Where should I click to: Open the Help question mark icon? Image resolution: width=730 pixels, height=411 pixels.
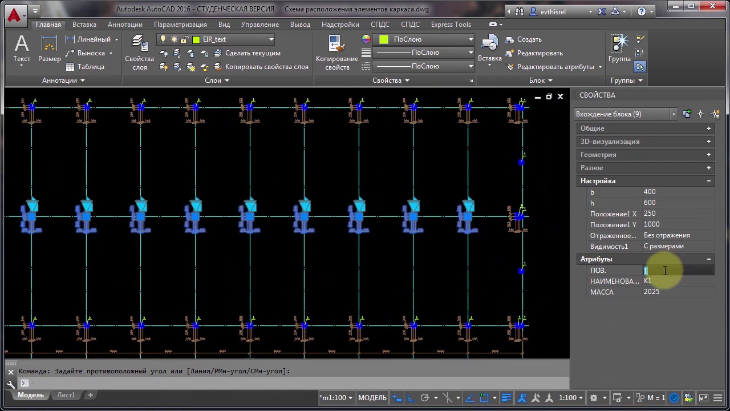[x=642, y=11]
